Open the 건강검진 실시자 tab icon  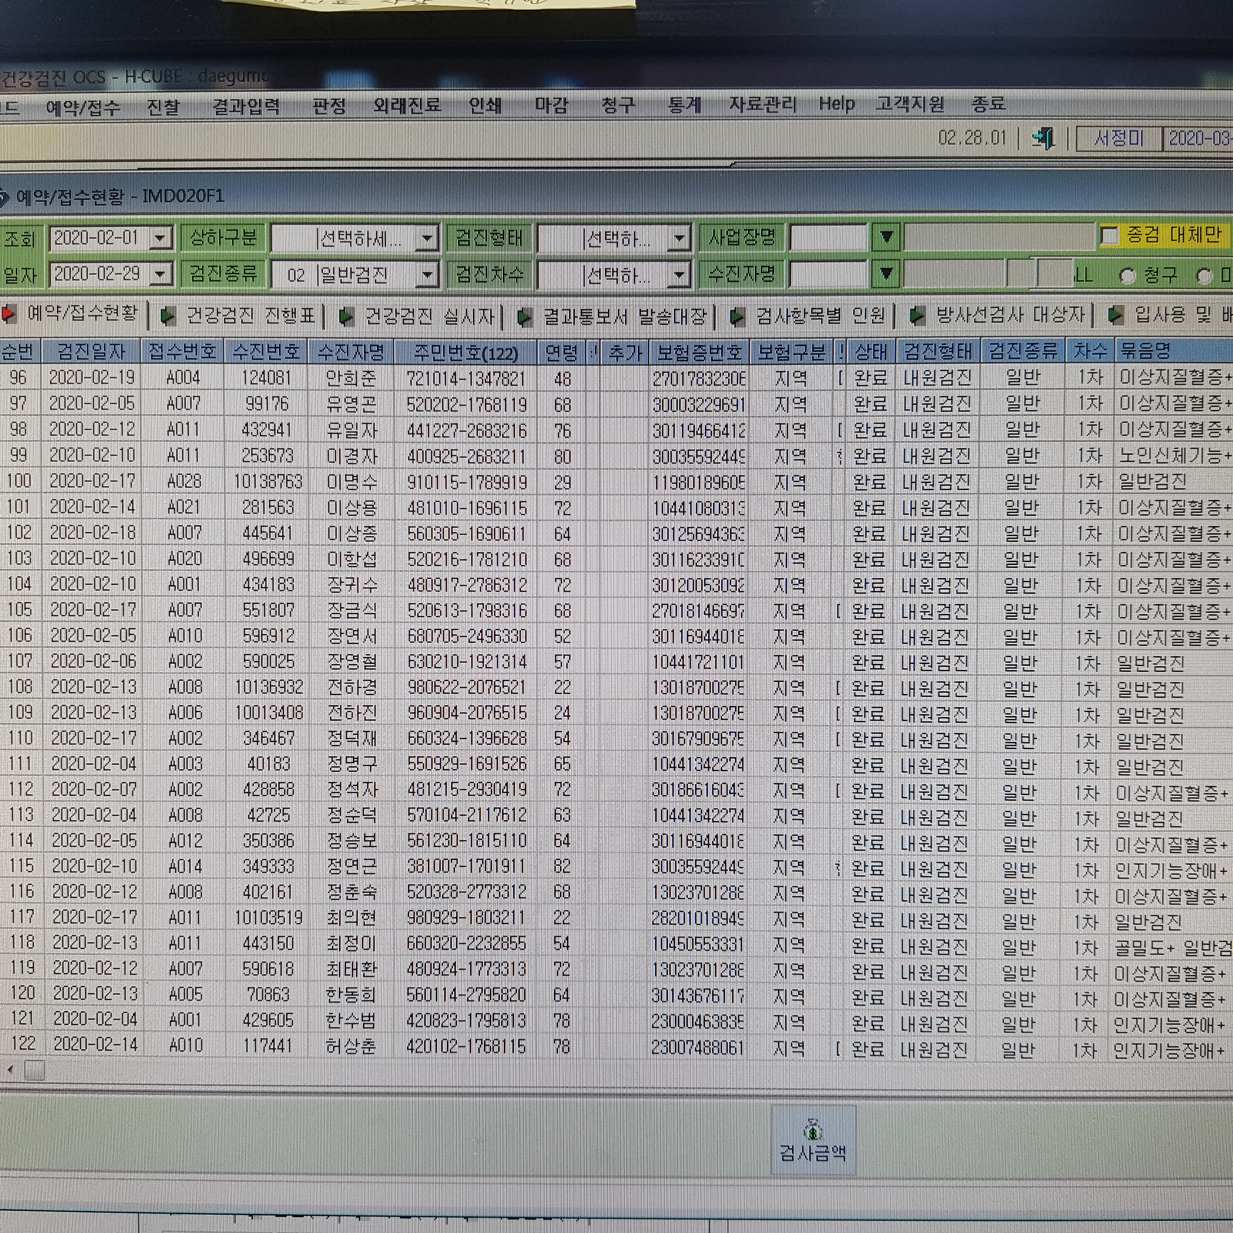(x=347, y=316)
